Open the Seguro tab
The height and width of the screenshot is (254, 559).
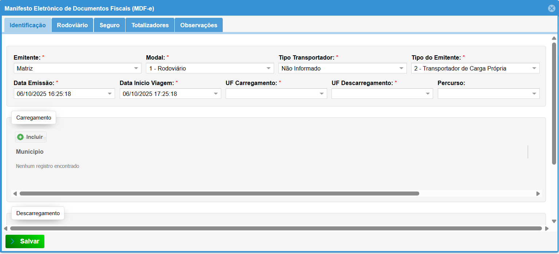point(110,25)
